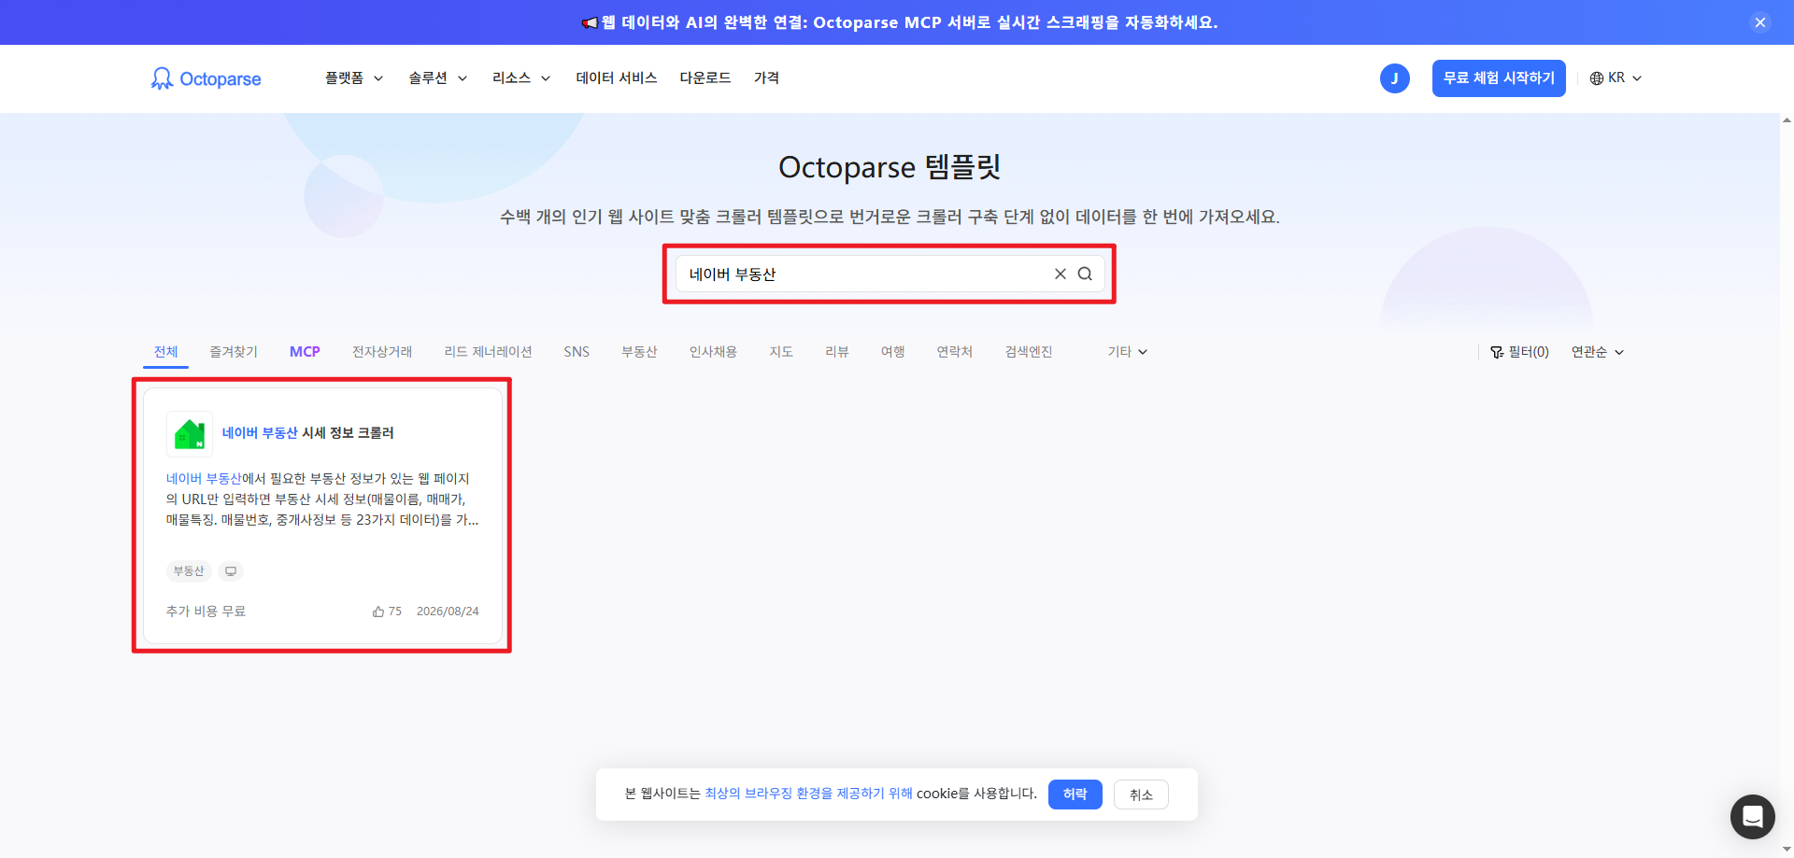1794x858 pixels.
Task: Click the magnifier search icon
Action: tap(1085, 274)
